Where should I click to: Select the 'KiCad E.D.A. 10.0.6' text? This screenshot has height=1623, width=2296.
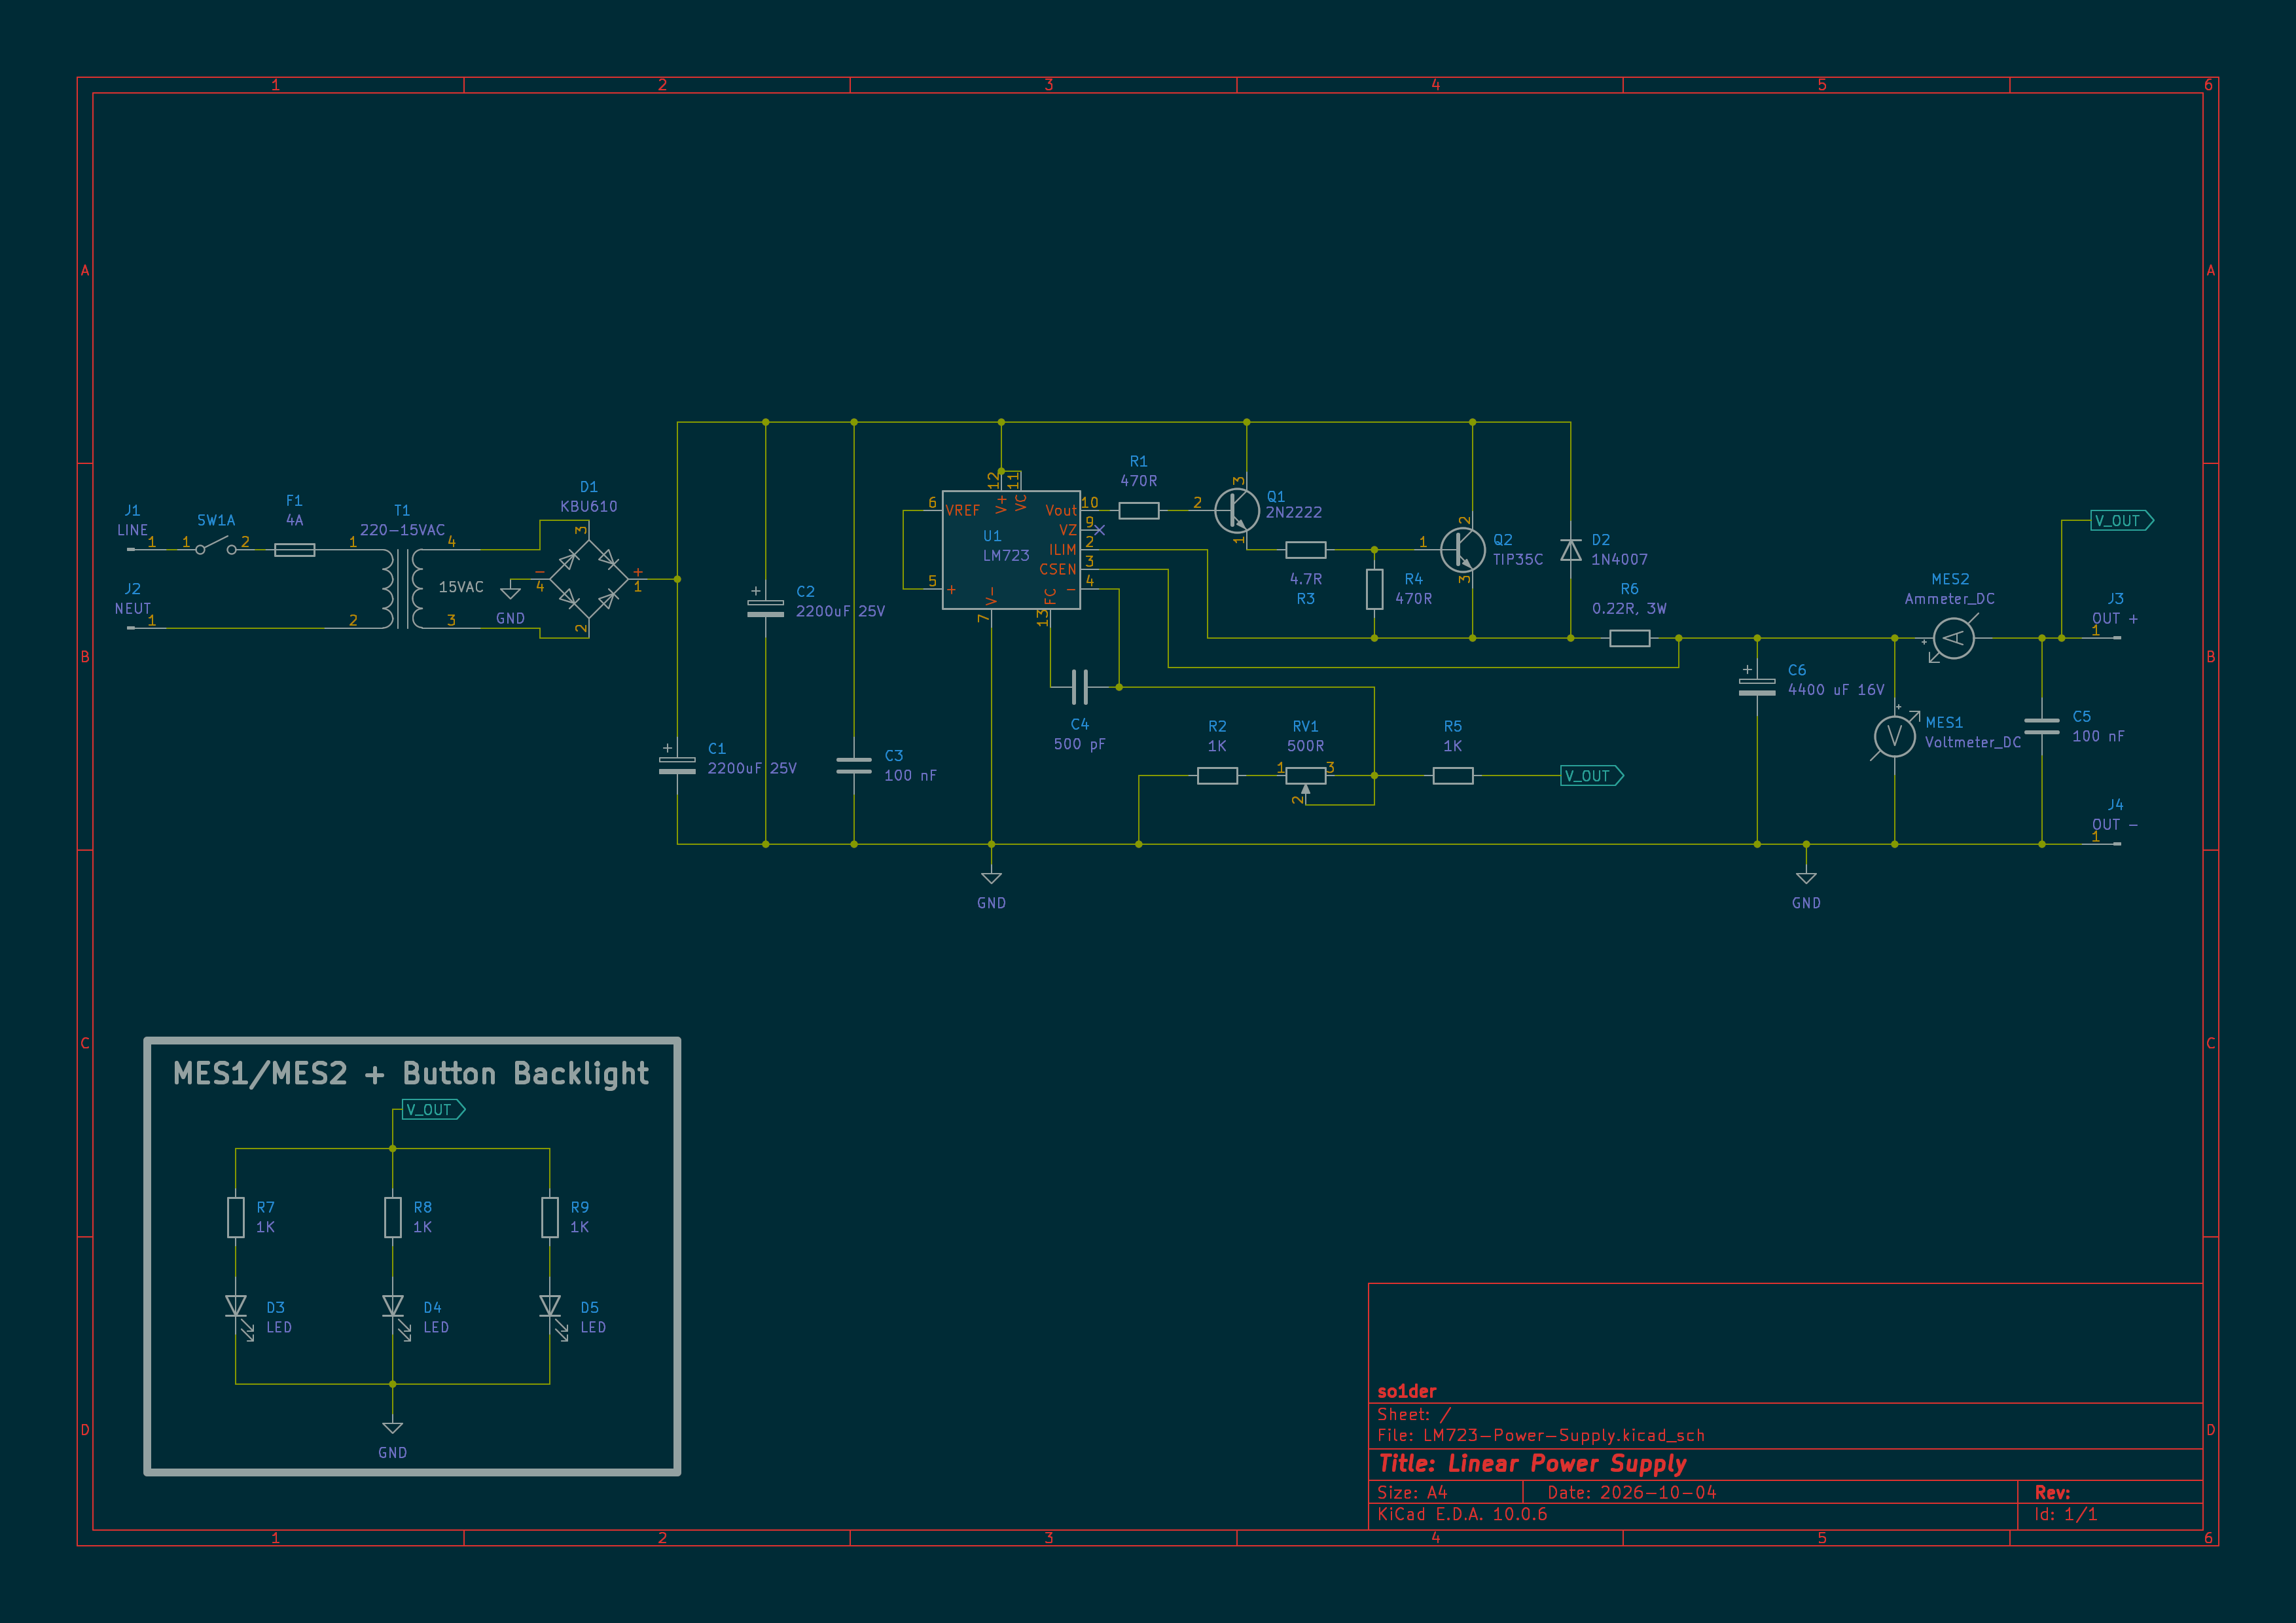[x=1461, y=1514]
